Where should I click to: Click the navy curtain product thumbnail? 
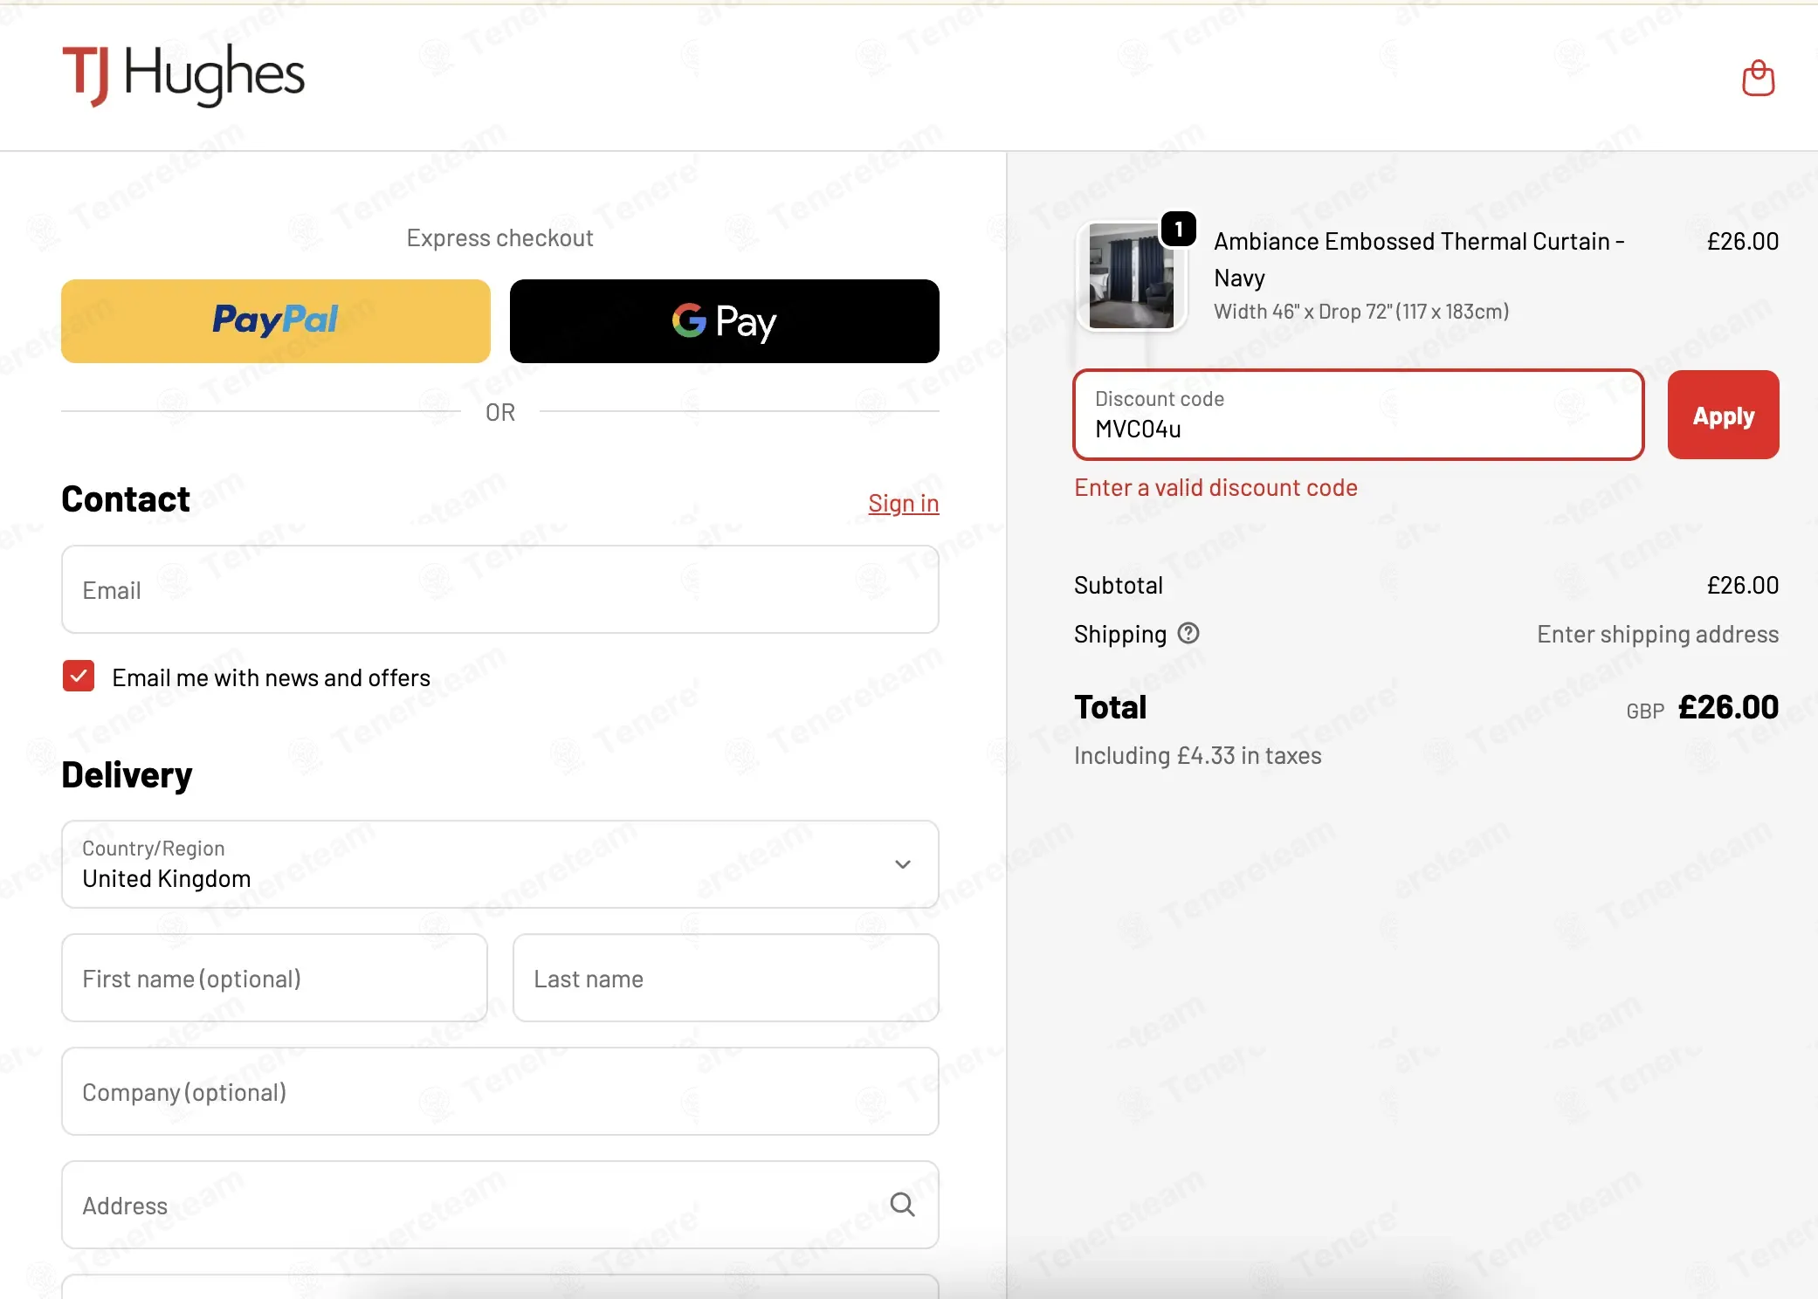point(1132,276)
